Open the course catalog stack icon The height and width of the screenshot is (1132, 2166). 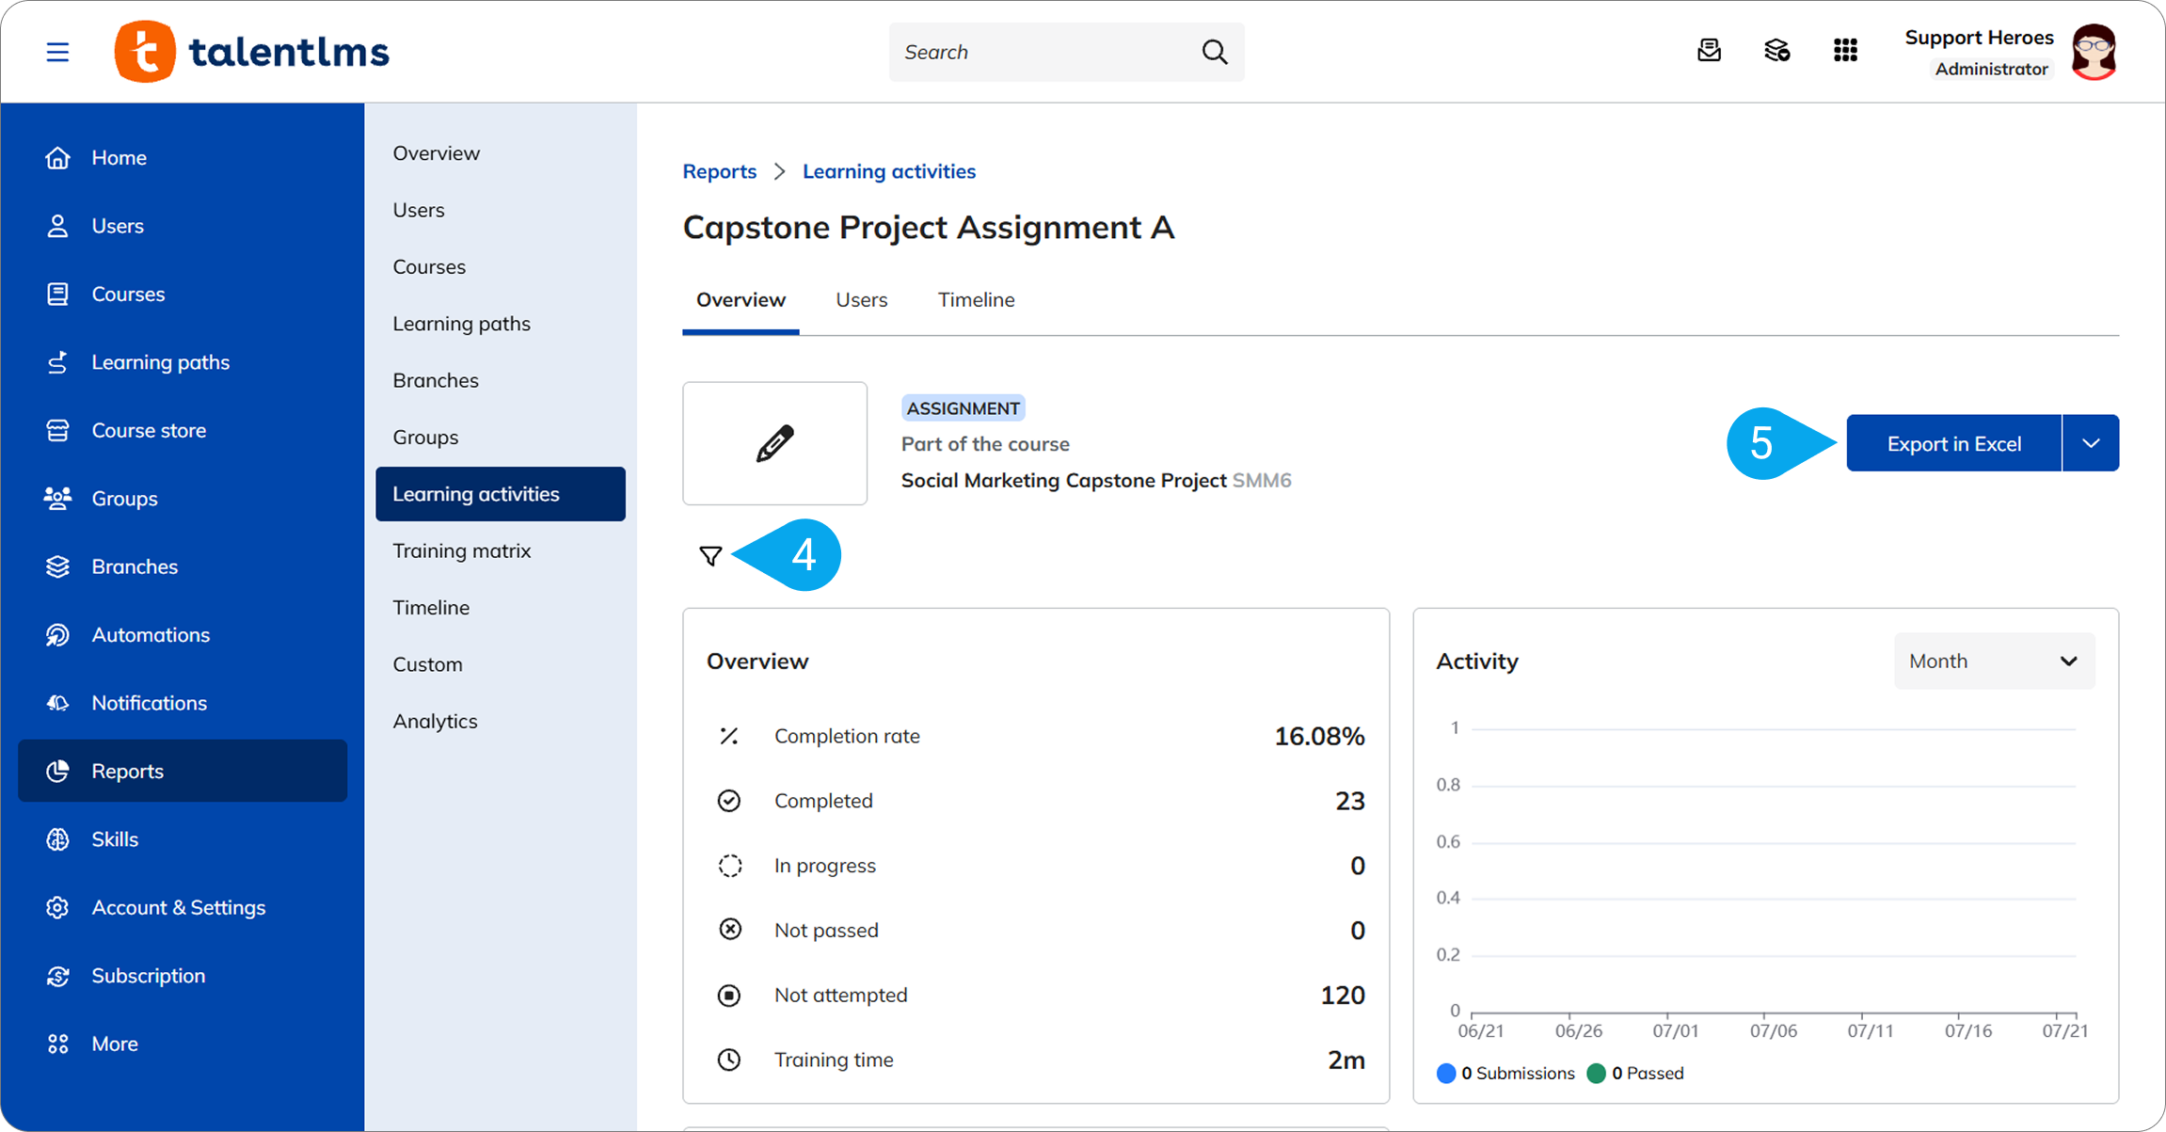pos(1776,51)
